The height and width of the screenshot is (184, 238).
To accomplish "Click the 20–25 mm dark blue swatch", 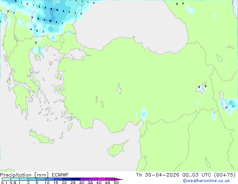I will [67, 179].
